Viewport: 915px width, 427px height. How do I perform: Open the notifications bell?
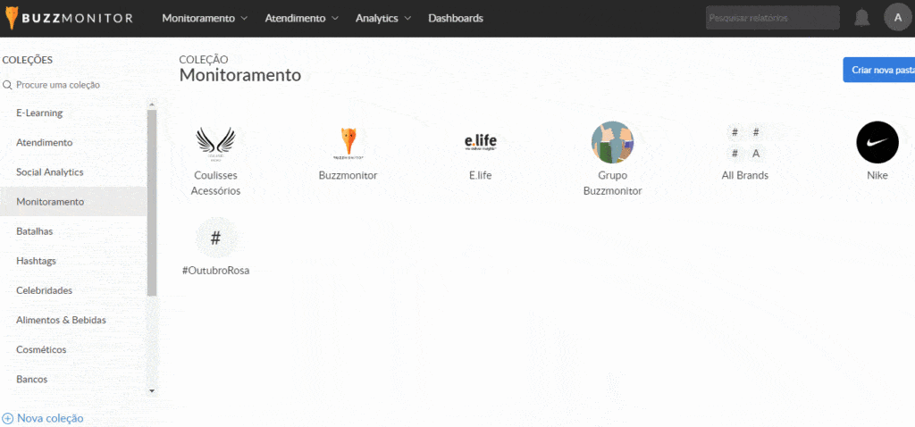(x=861, y=18)
